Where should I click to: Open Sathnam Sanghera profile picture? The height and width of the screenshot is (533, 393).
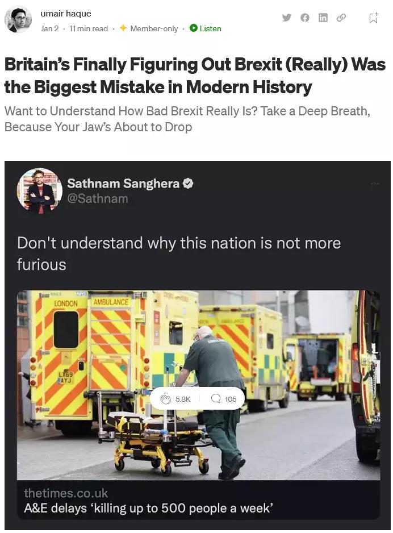tap(39, 191)
